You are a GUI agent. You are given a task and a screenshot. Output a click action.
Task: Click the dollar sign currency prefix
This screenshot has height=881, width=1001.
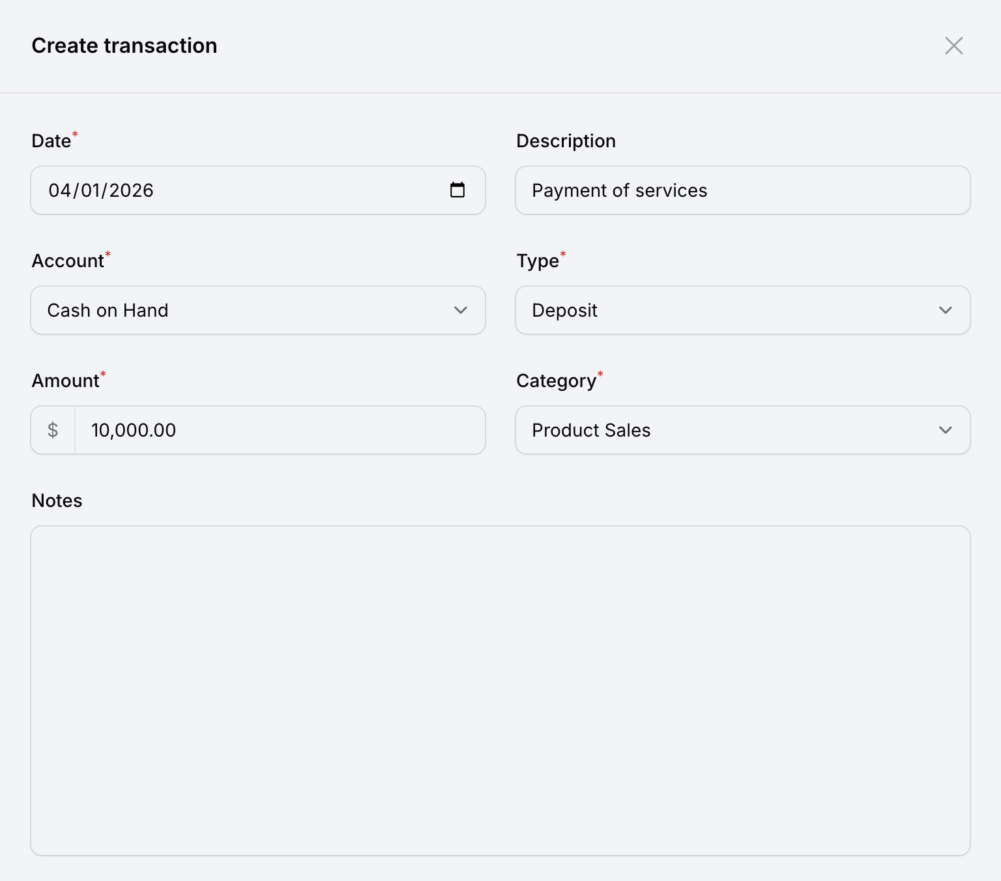click(x=53, y=430)
